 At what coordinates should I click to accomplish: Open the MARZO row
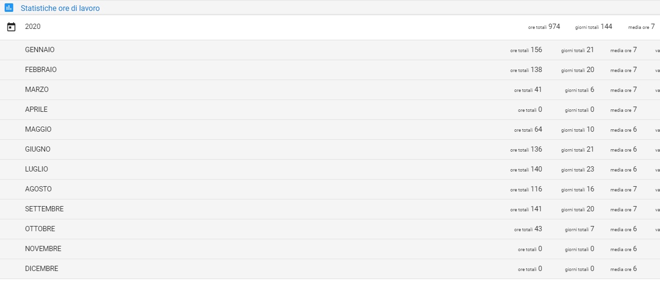click(36, 90)
